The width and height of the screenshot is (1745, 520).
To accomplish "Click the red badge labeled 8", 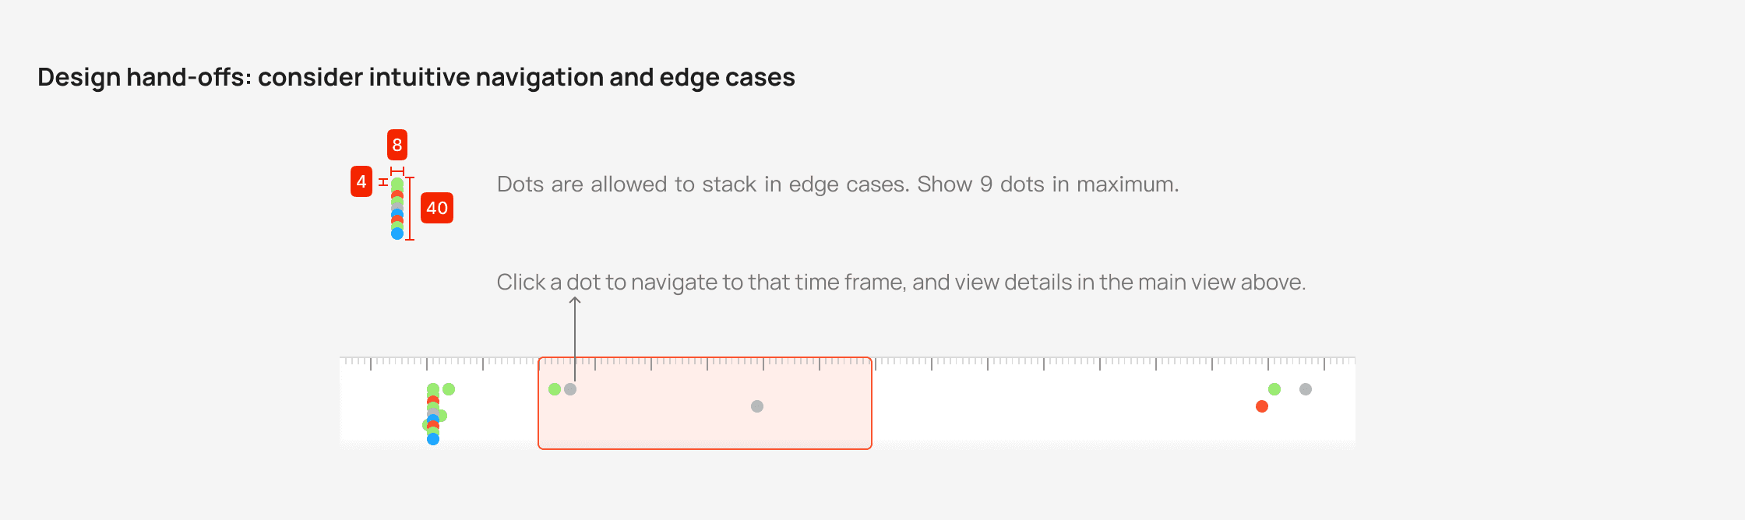I will click(397, 145).
